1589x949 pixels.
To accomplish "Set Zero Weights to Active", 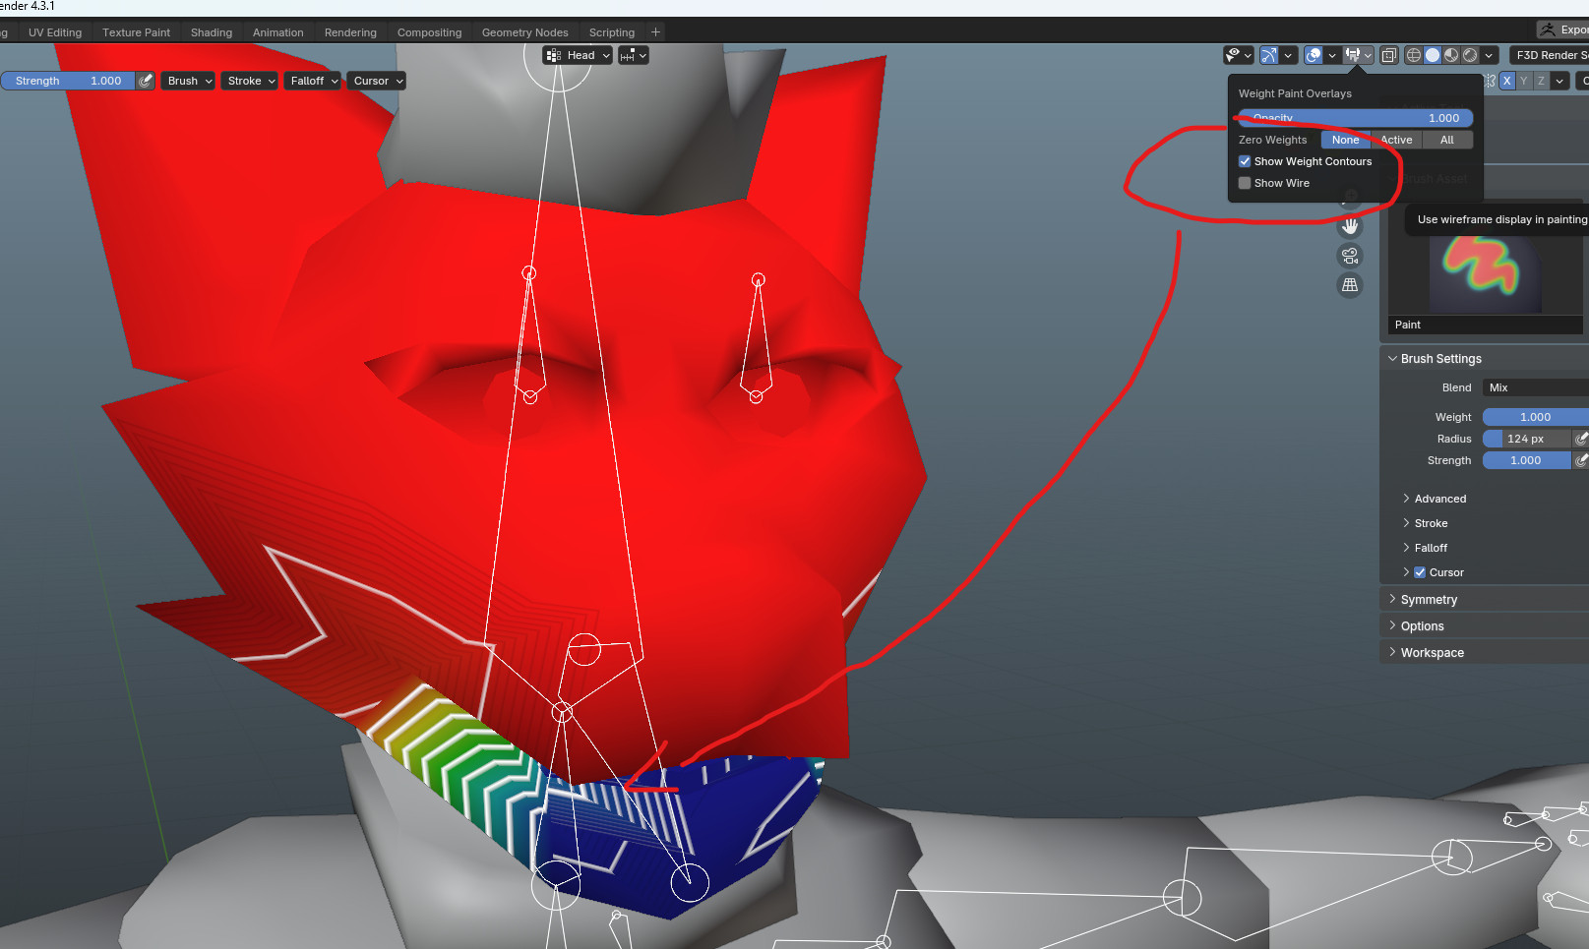I will [x=1396, y=140].
